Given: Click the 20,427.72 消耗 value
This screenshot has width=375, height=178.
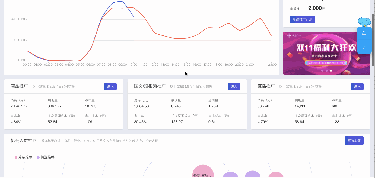Looking at the screenshot, I should tap(19, 106).
